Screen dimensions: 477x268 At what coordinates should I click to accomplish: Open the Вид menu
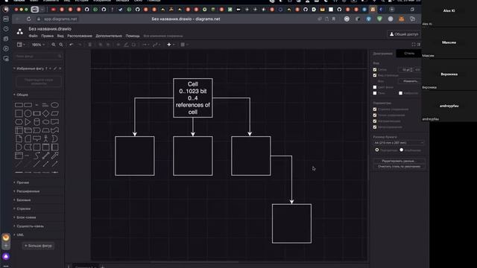60,36
